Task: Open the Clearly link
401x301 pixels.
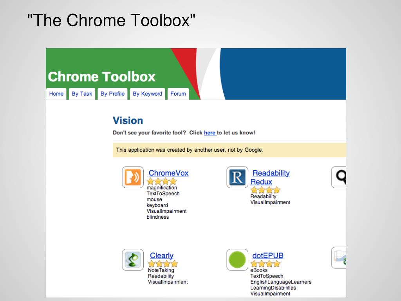Action: pos(162,256)
